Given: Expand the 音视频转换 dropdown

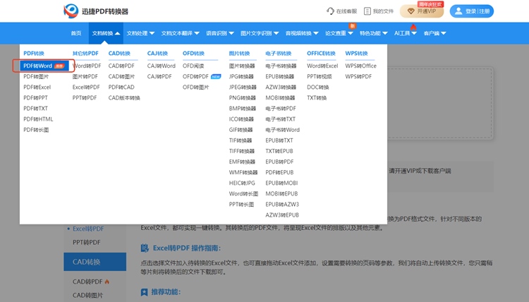Looking at the screenshot, I should pos(302,33).
